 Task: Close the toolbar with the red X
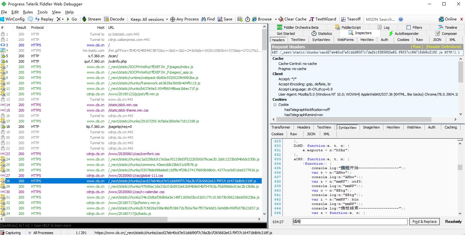click(461, 19)
